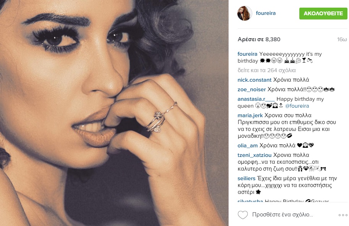Visit the seiliers profile link

click(247, 178)
